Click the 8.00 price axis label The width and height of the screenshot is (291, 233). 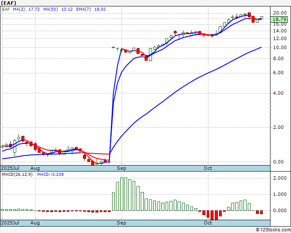[x=278, y=58]
